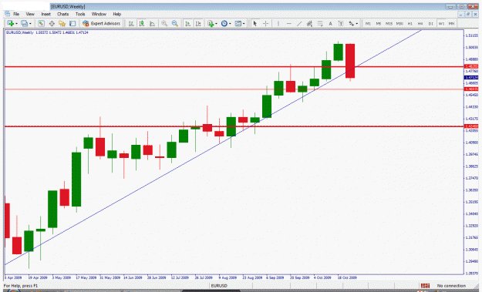The height and width of the screenshot is (292, 482).
Task: Open the New Chart tool
Action: (10, 23)
